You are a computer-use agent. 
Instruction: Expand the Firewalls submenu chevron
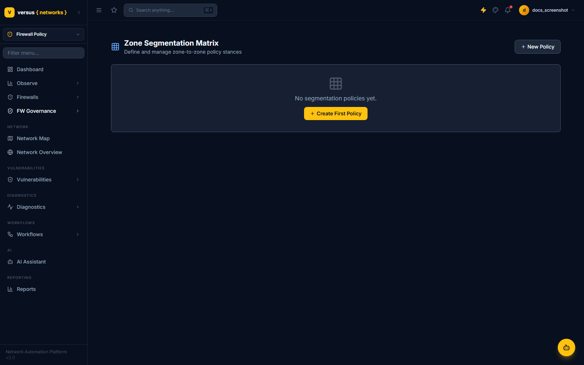[78, 97]
